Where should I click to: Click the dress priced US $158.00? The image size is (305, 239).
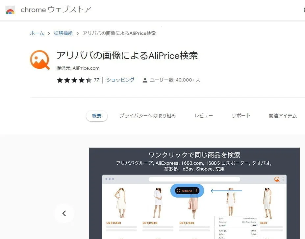point(121,203)
